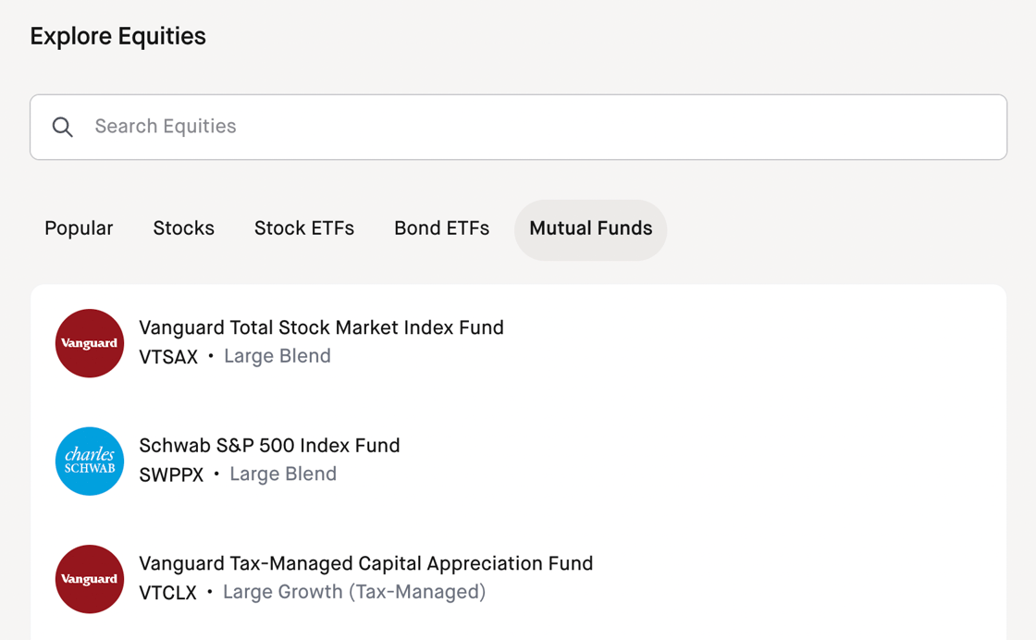
Task: Click the VTCLX ticker symbol
Action: pyautogui.click(x=167, y=593)
